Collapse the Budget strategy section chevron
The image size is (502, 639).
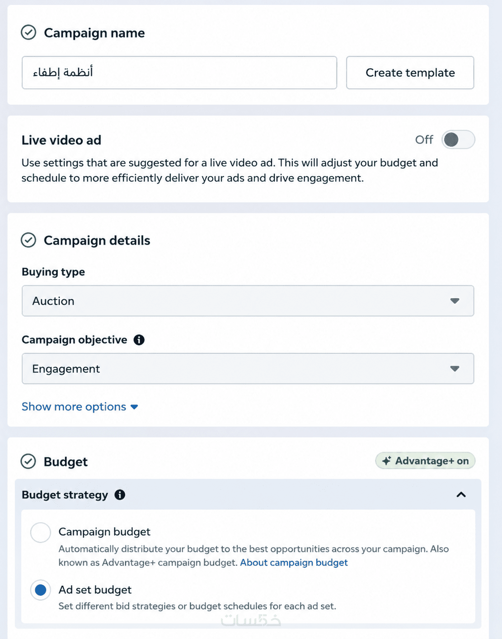tap(461, 495)
